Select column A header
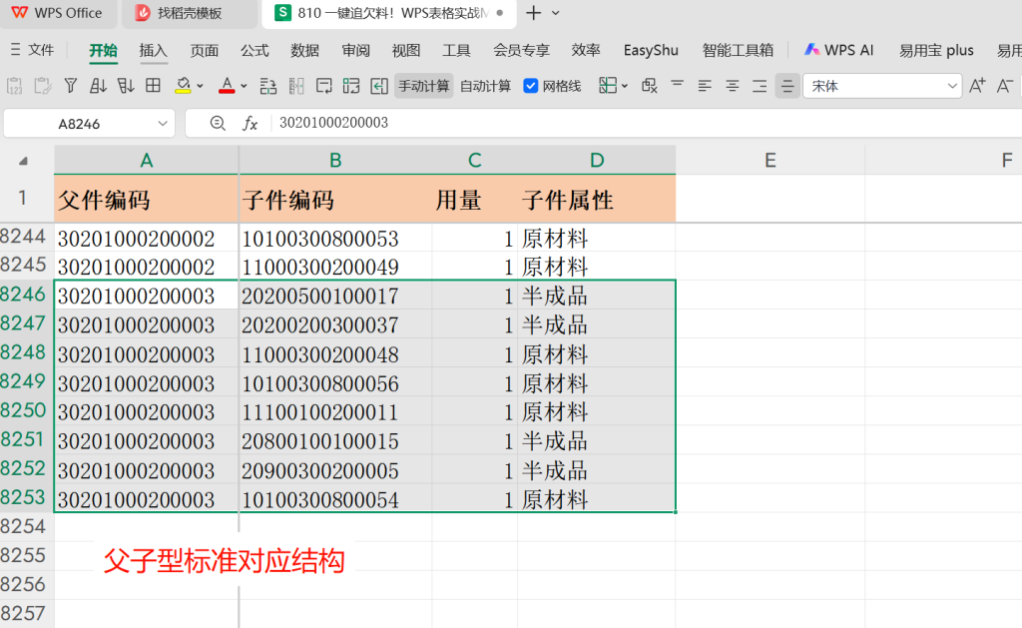The image size is (1022, 628). point(146,161)
